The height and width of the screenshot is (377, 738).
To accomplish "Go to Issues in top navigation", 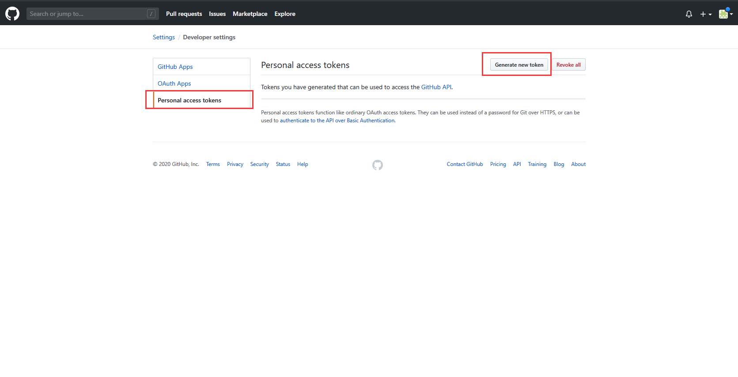I will (217, 14).
